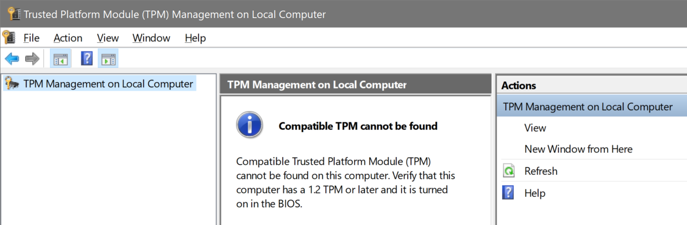Click the Back arrow in the toolbar
The image size is (687, 225).
click(11, 59)
